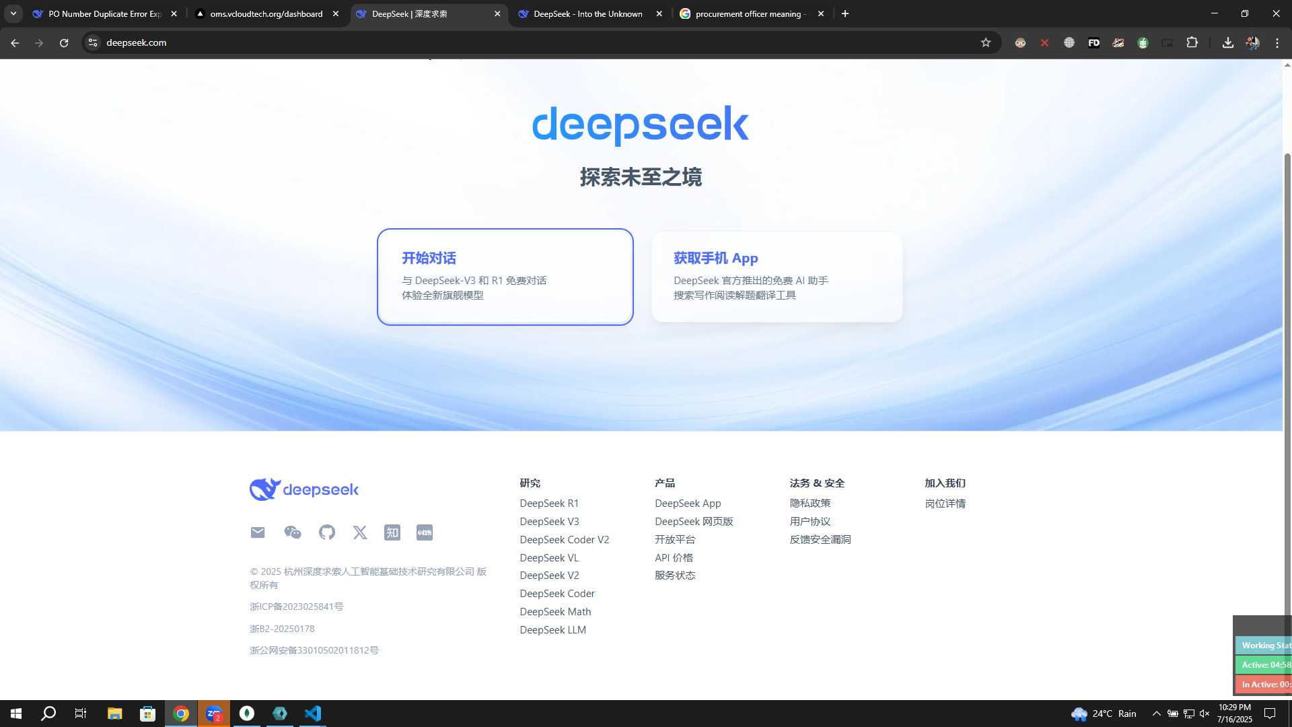Click the 开始对话 start chat card
Image resolution: width=1292 pixels, height=727 pixels.
505,277
